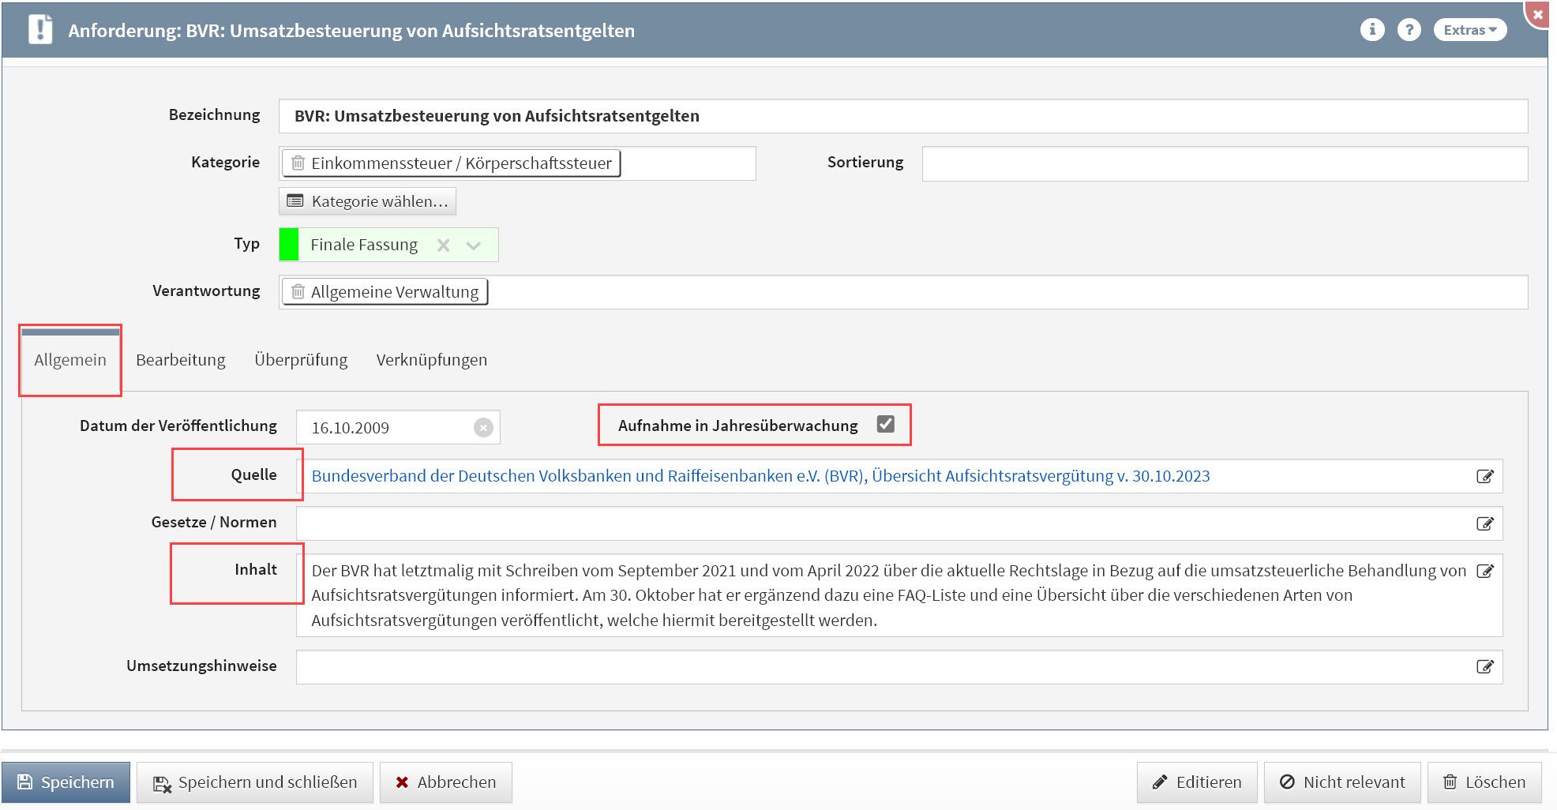This screenshot has height=810, width=1557.
Task: Focus the Sortierung input field
Action: point(1224,164)
